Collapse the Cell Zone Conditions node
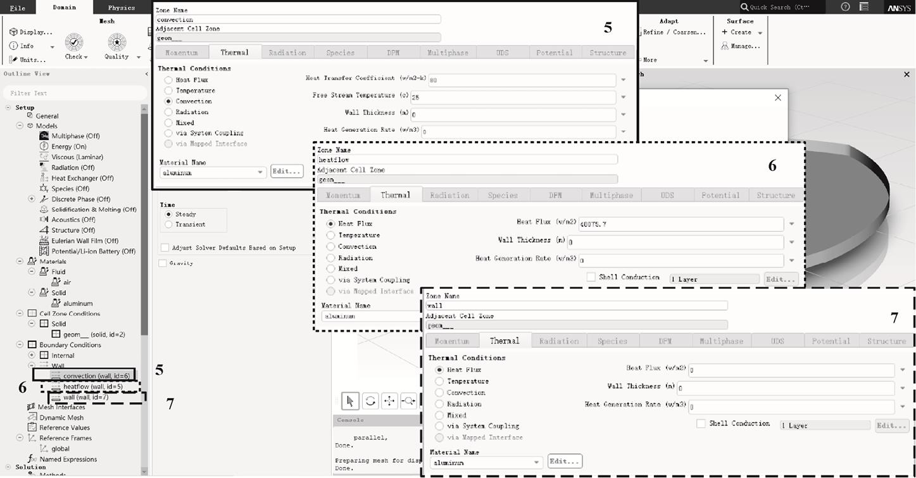Viewport: 916px width, 478px height. [x=20, y=313]
